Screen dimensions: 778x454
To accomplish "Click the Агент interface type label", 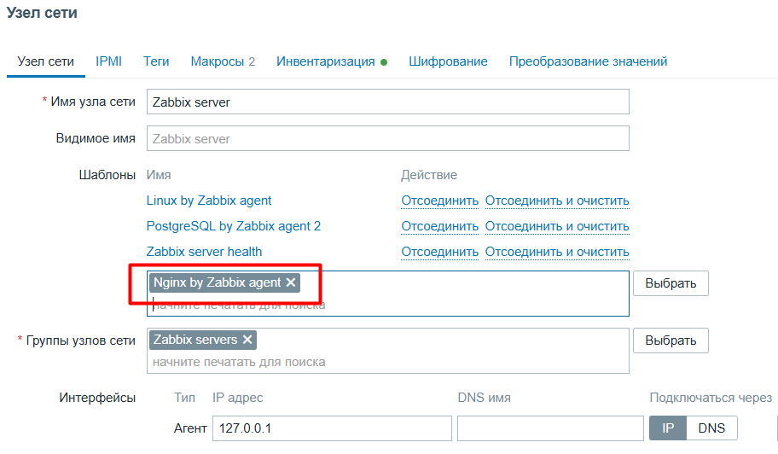I will click(x=190, y=428).
